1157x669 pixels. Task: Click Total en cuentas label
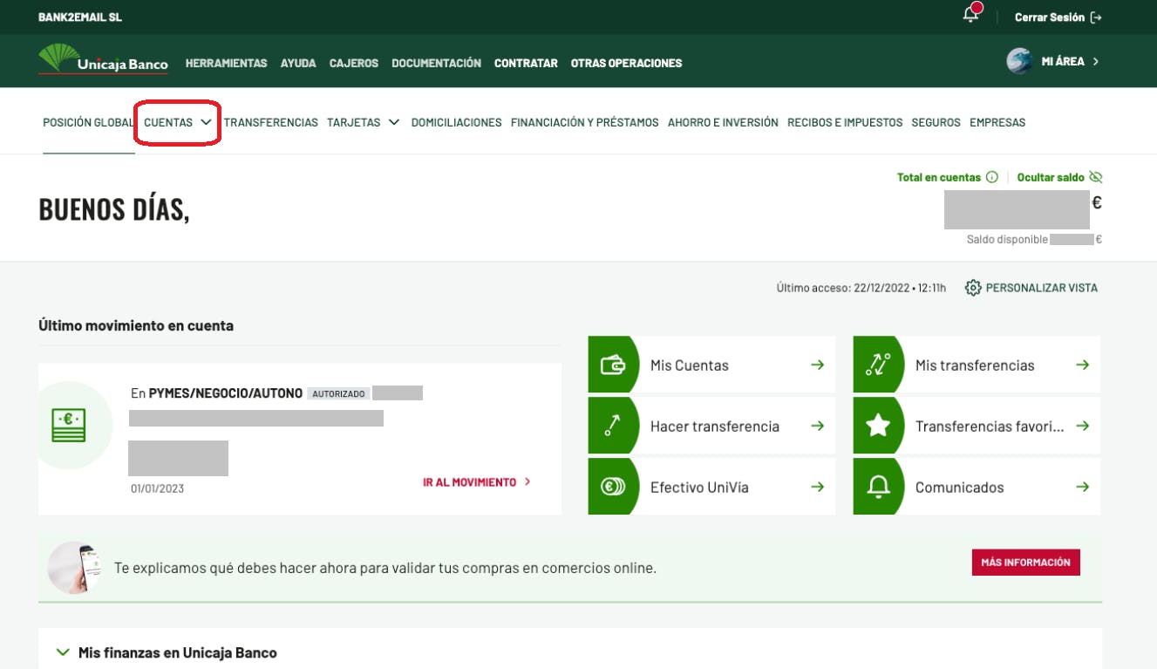[x=939, y=177]
